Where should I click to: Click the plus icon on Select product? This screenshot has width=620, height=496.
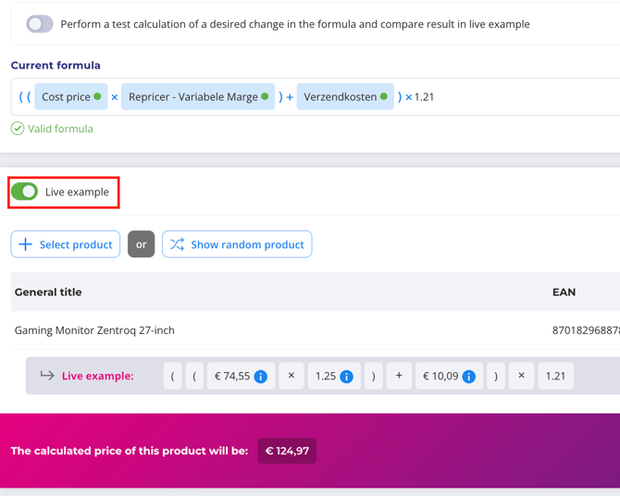click(x=26, y=244)
